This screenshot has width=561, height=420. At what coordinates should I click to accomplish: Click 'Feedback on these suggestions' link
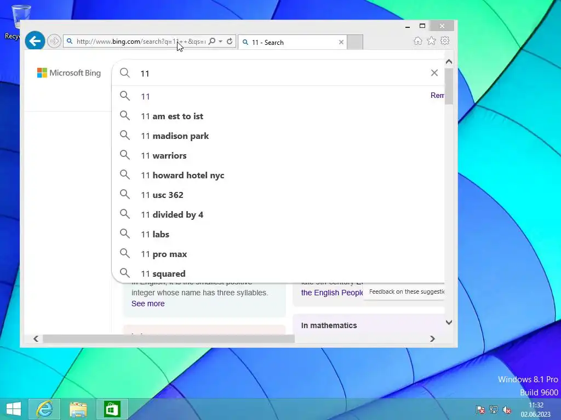pyautogui.click(x=407, y=291)
